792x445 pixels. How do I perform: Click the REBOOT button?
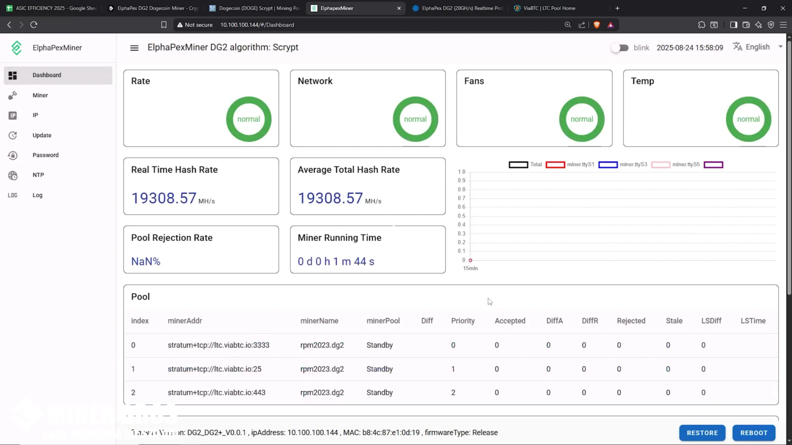click(754, 433)
